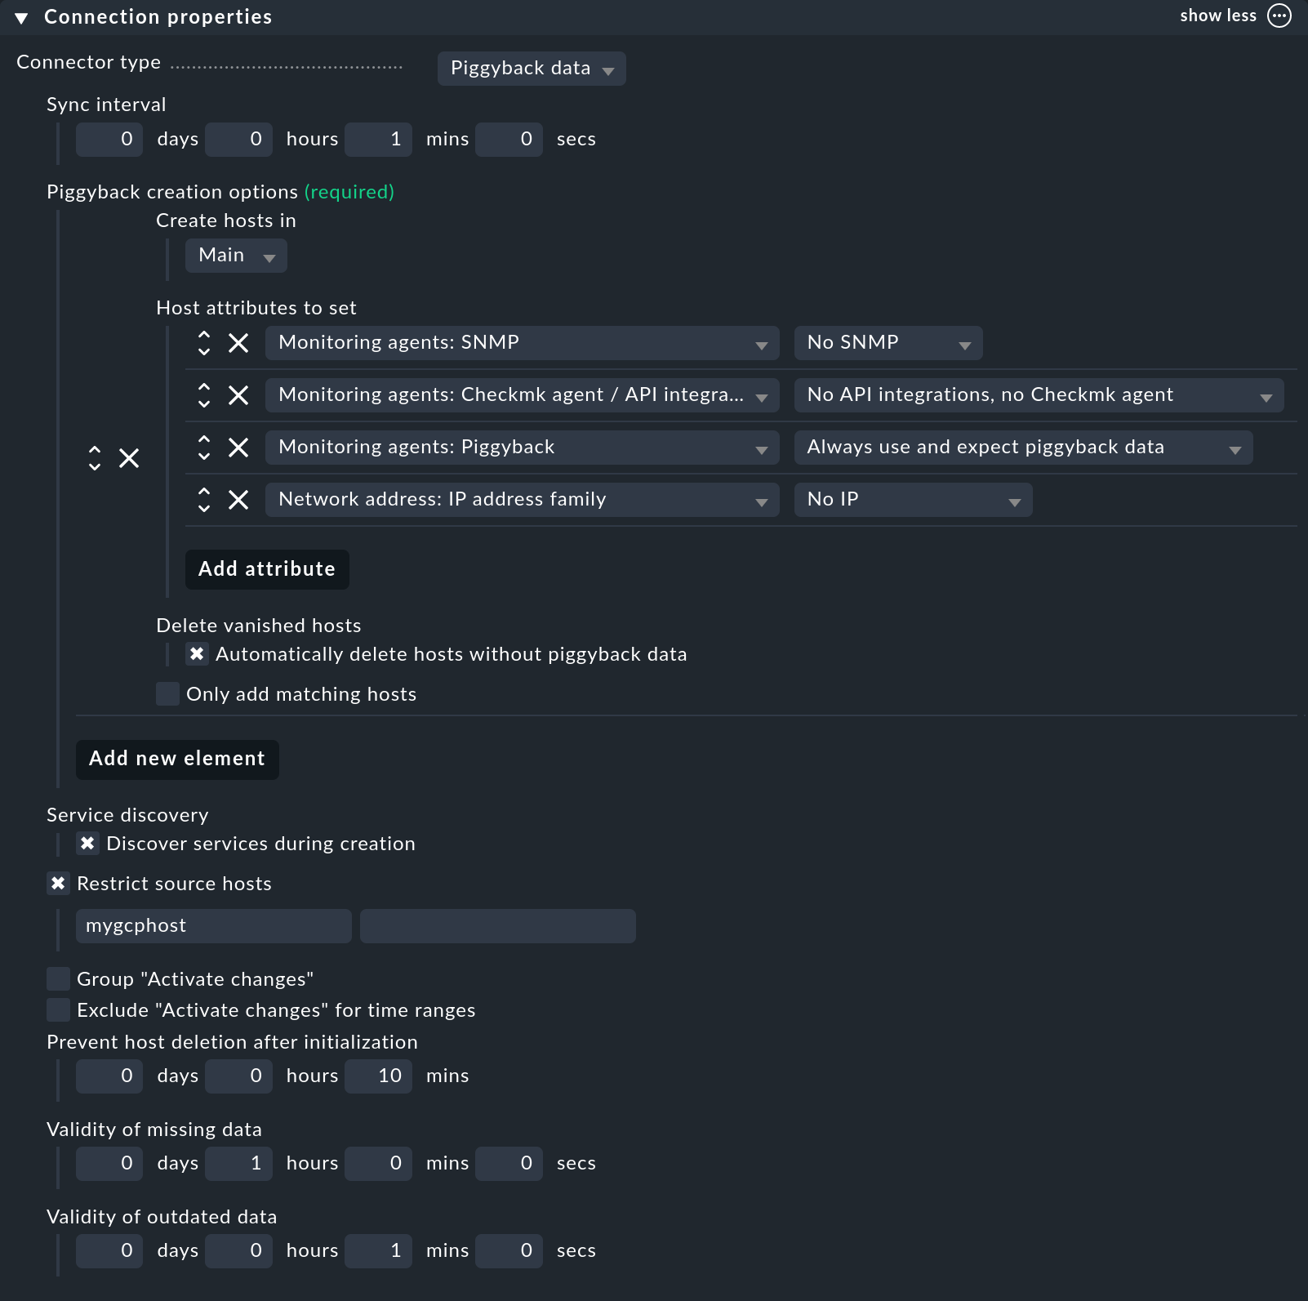Enable Only add matching hosts

pyautogui.click(x=167, y=693)
